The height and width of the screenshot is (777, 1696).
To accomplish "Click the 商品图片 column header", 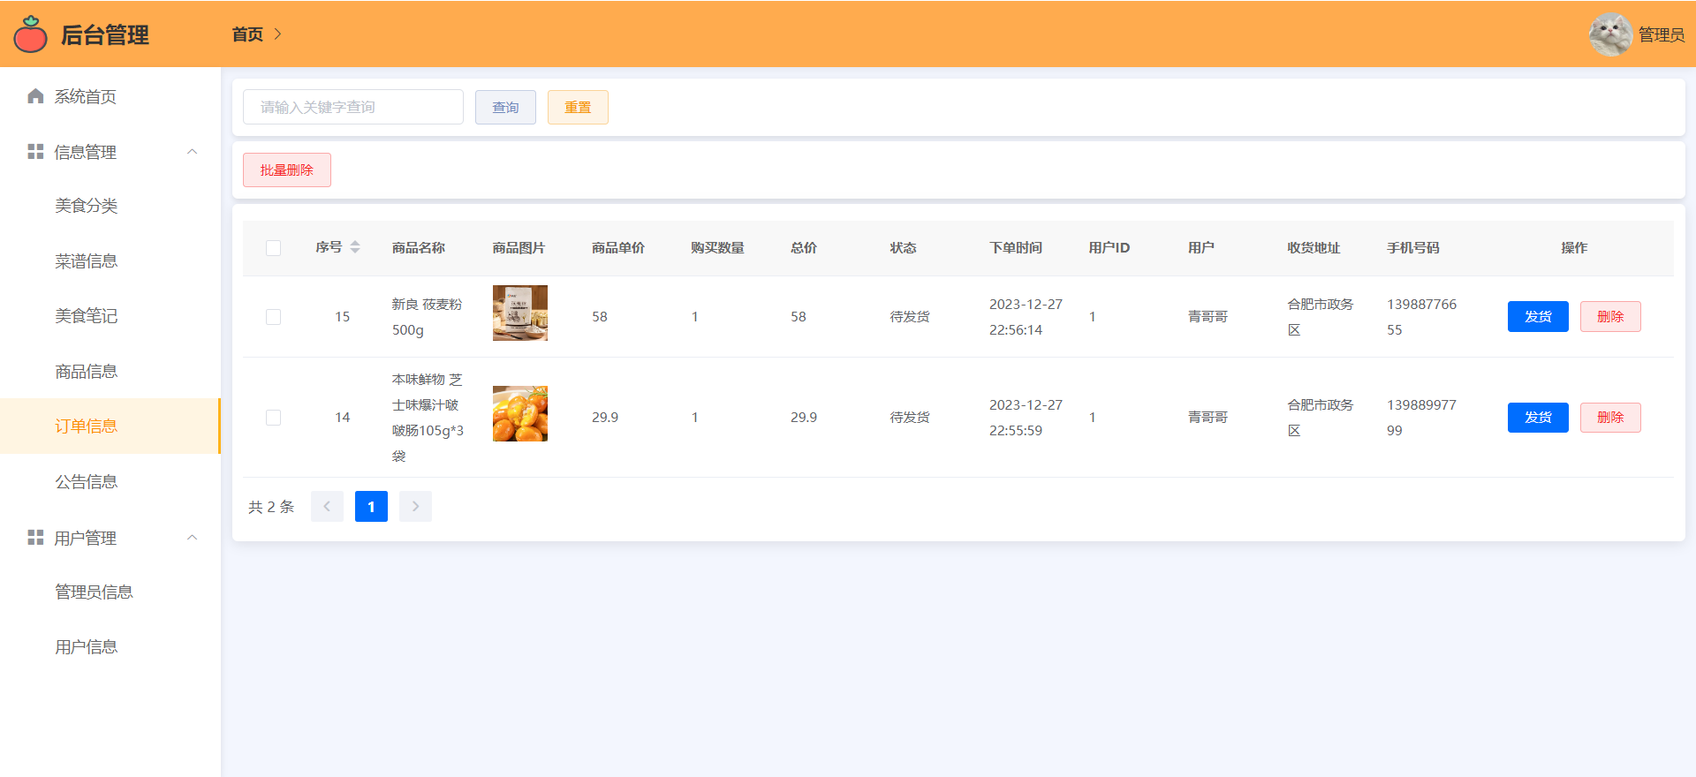I will (x=519, y=248).
